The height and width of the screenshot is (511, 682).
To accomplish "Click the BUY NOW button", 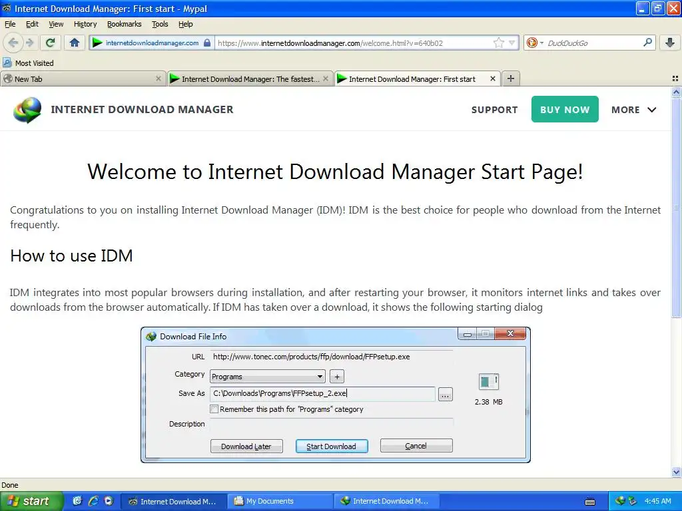I will point(565,109).
